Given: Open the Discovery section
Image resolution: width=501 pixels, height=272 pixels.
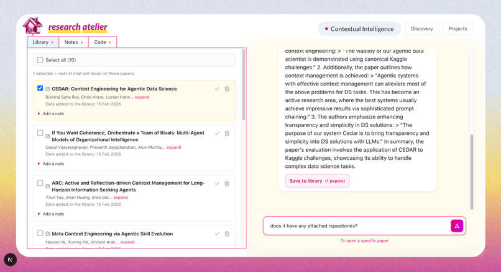Looking at the screenshot, I should pos(422,29).
